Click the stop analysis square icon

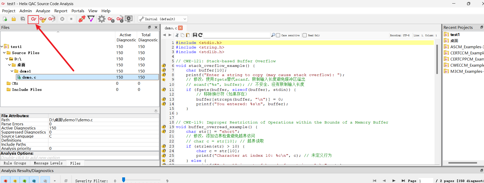pyautogui.click(x=71, y=19)
